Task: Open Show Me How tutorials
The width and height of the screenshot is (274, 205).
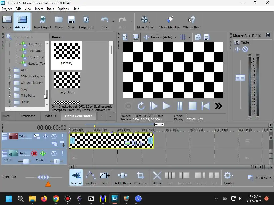Action: point(170,22)
